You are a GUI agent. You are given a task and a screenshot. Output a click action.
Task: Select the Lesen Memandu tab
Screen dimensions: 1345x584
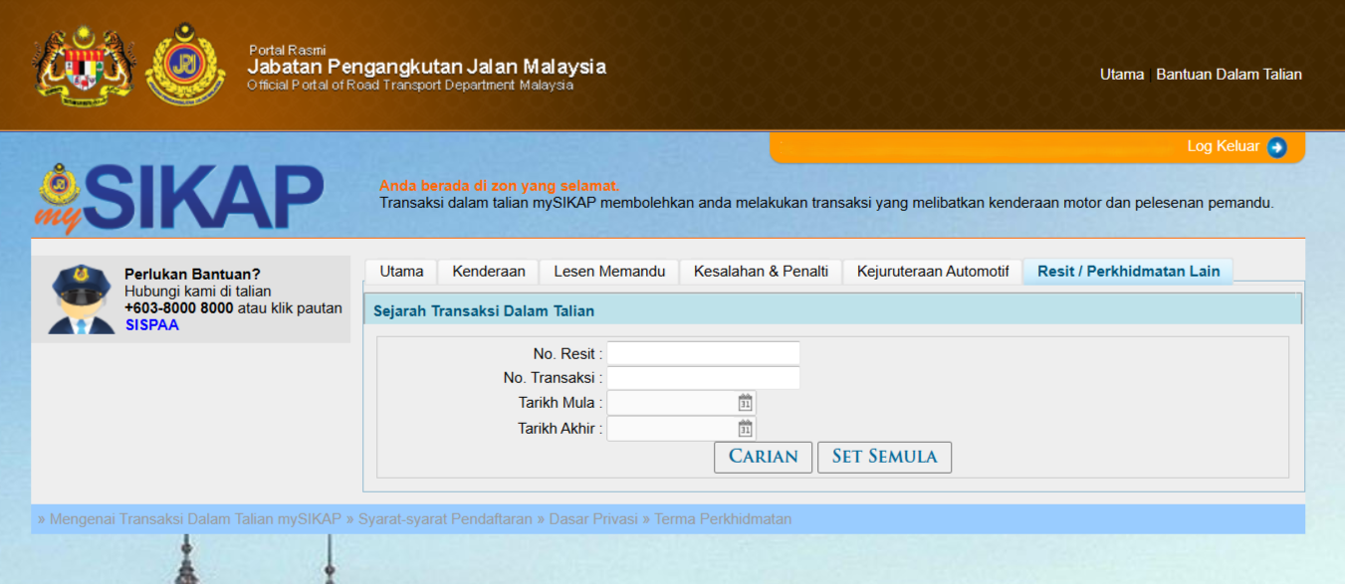[x=609, y=272]
